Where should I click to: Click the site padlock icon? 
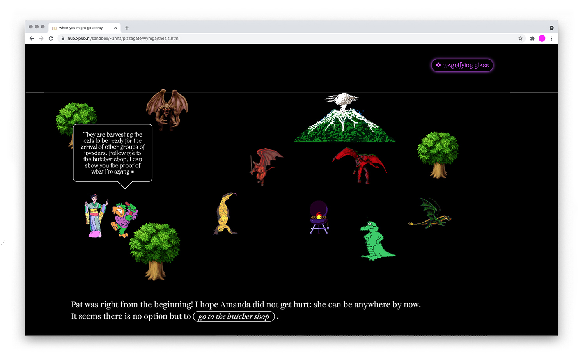click(62, 39)
